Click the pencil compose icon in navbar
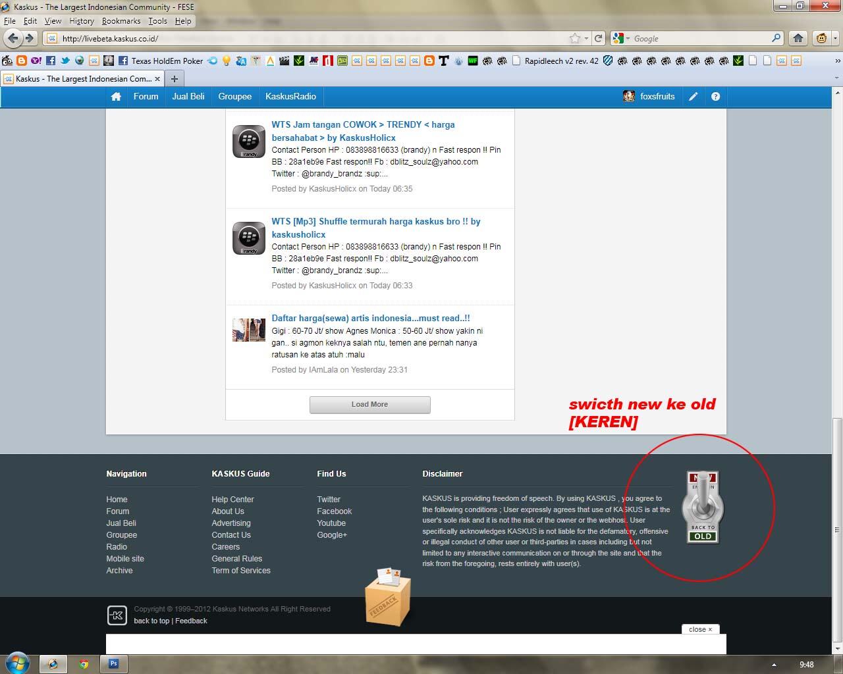This screenshot has width=843, height=674. pos(693,97)
